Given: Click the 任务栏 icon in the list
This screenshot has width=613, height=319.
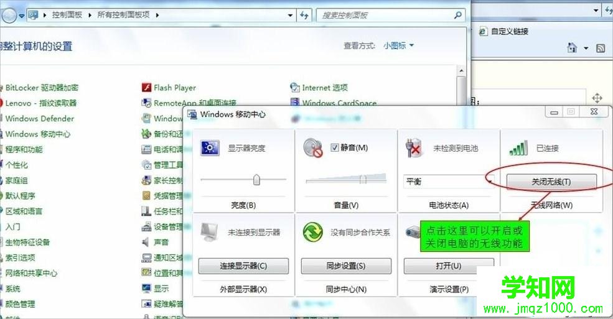Looking at the screenshot, I should (147, 211).
